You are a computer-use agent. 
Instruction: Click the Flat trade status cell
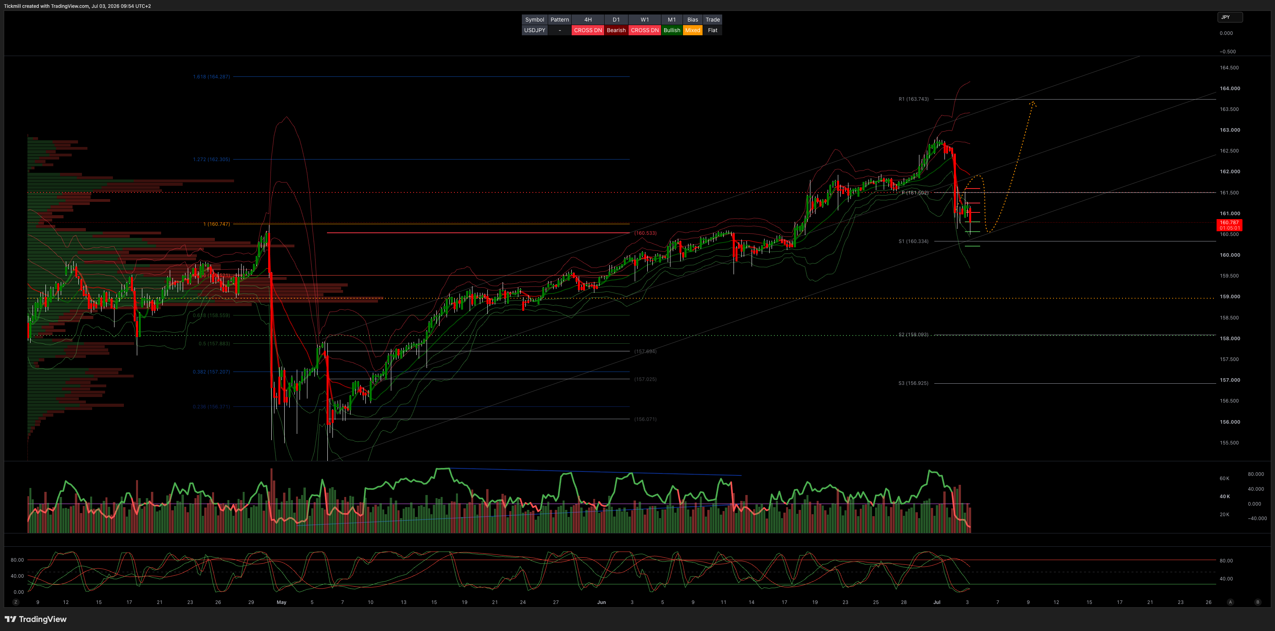pos(713,30)
